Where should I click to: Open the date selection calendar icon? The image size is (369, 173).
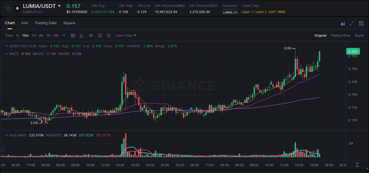click(x=73, y=35)
